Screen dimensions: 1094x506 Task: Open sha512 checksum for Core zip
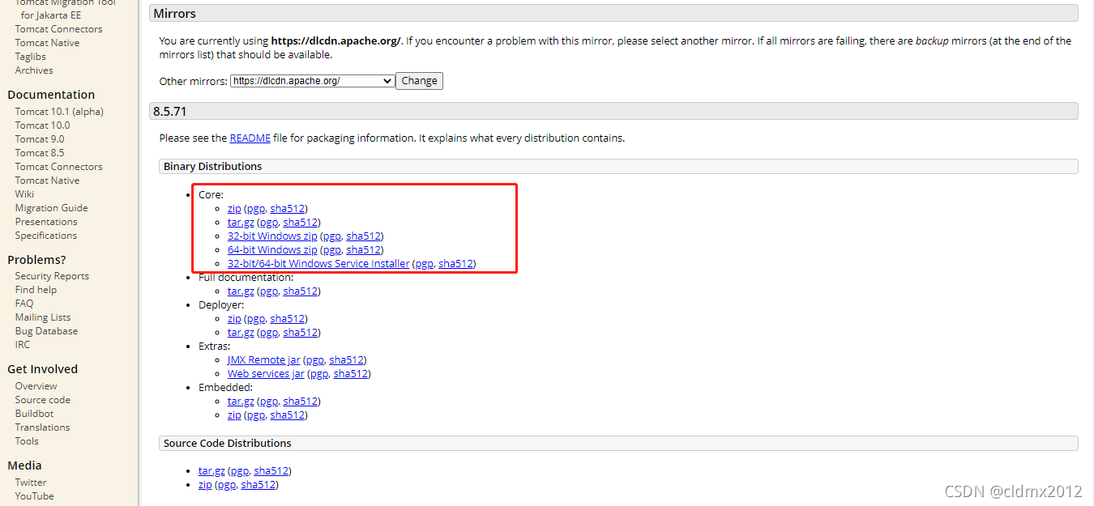[288, 209]
